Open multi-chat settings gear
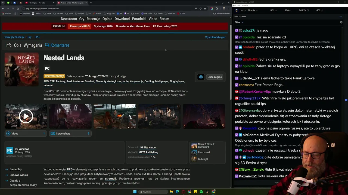Viewport: 348px width, 195px height. pyautogui.click(x=341, y=22)
